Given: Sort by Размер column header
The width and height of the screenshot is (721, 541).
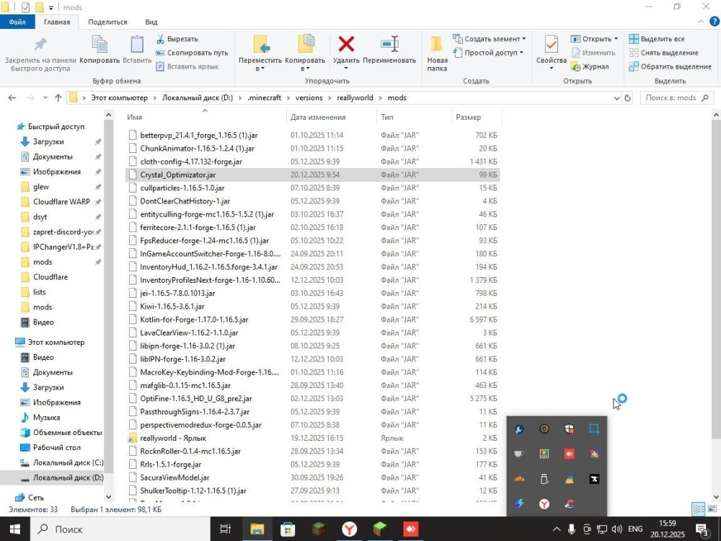Looking at the screenshot, I should (x=477, y=118).
